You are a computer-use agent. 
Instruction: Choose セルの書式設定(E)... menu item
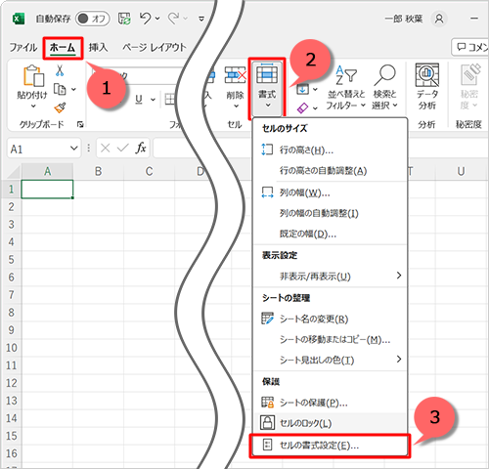coord(330,446)
